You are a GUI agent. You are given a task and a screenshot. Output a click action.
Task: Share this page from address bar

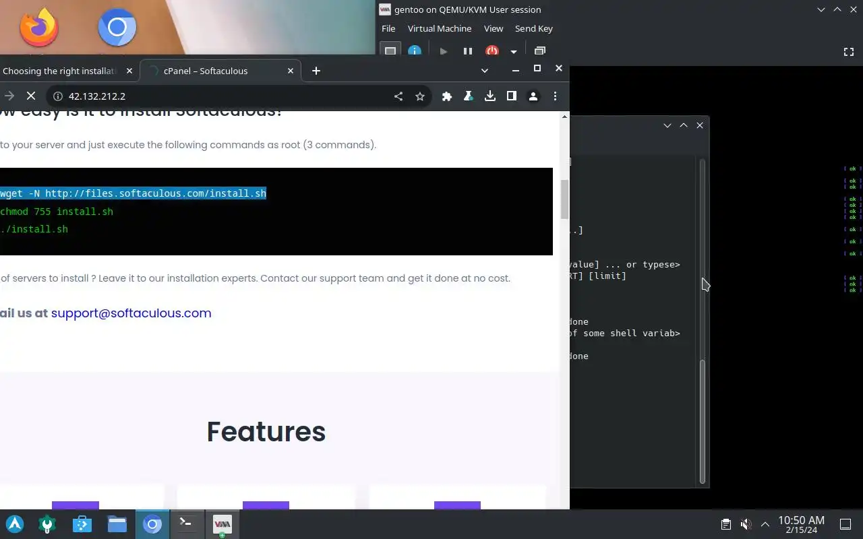click(x=398, y=96)
